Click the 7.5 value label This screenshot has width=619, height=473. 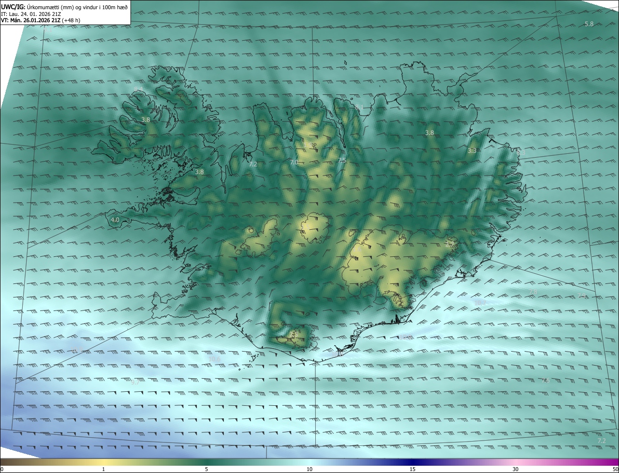click(x=342, y=160)
